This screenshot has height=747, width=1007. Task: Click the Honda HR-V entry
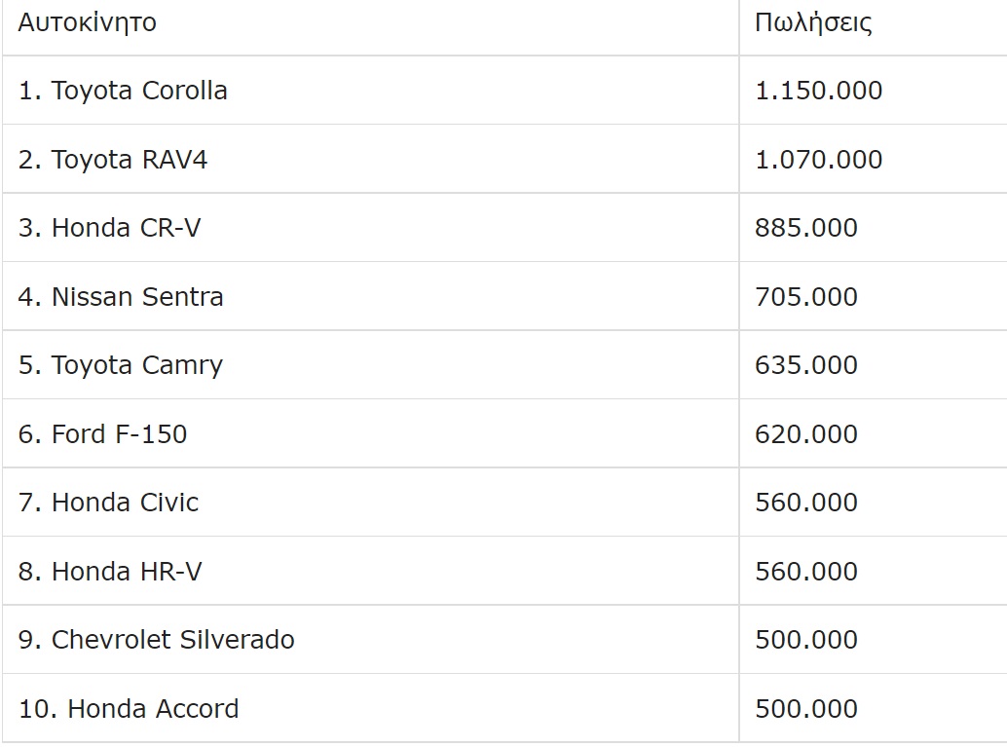110,571
